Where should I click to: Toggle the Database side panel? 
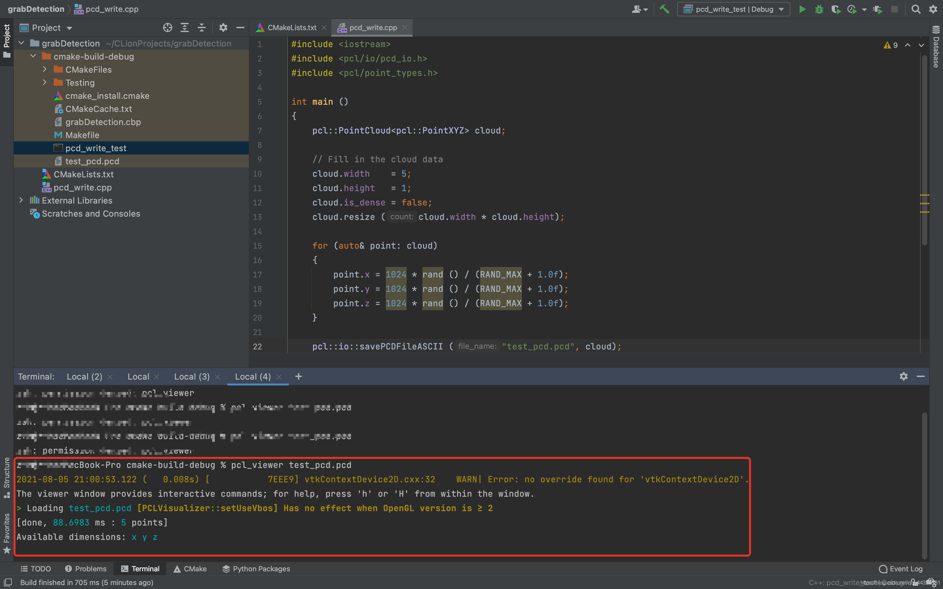936,47
